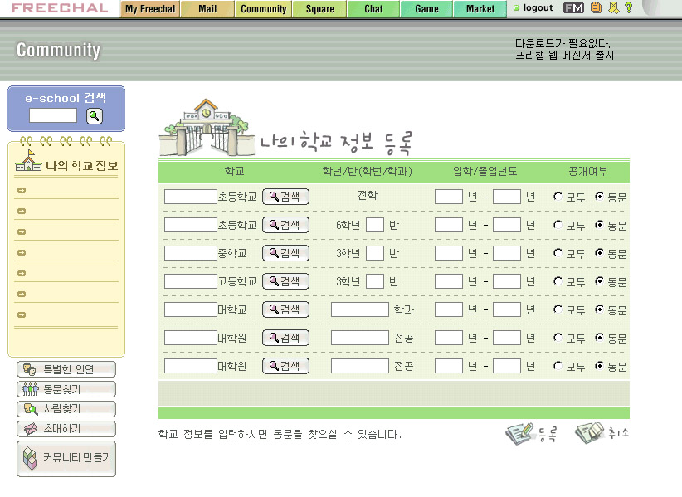Click 검색 button in last 대학원 row
This screenshot has width=682, height=497.
pos(285,366)
